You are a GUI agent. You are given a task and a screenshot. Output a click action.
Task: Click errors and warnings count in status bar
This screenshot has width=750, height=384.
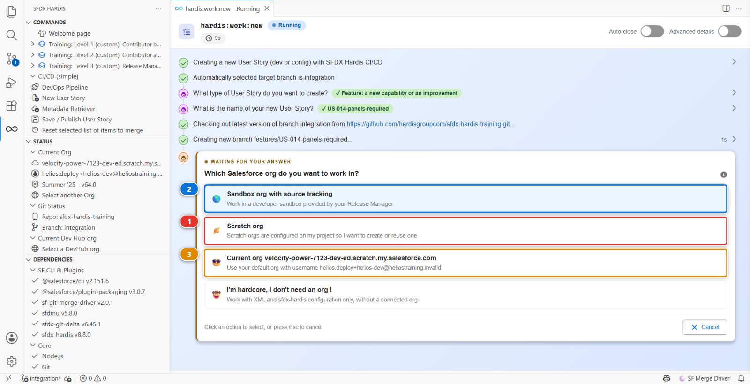click(93, 378)
